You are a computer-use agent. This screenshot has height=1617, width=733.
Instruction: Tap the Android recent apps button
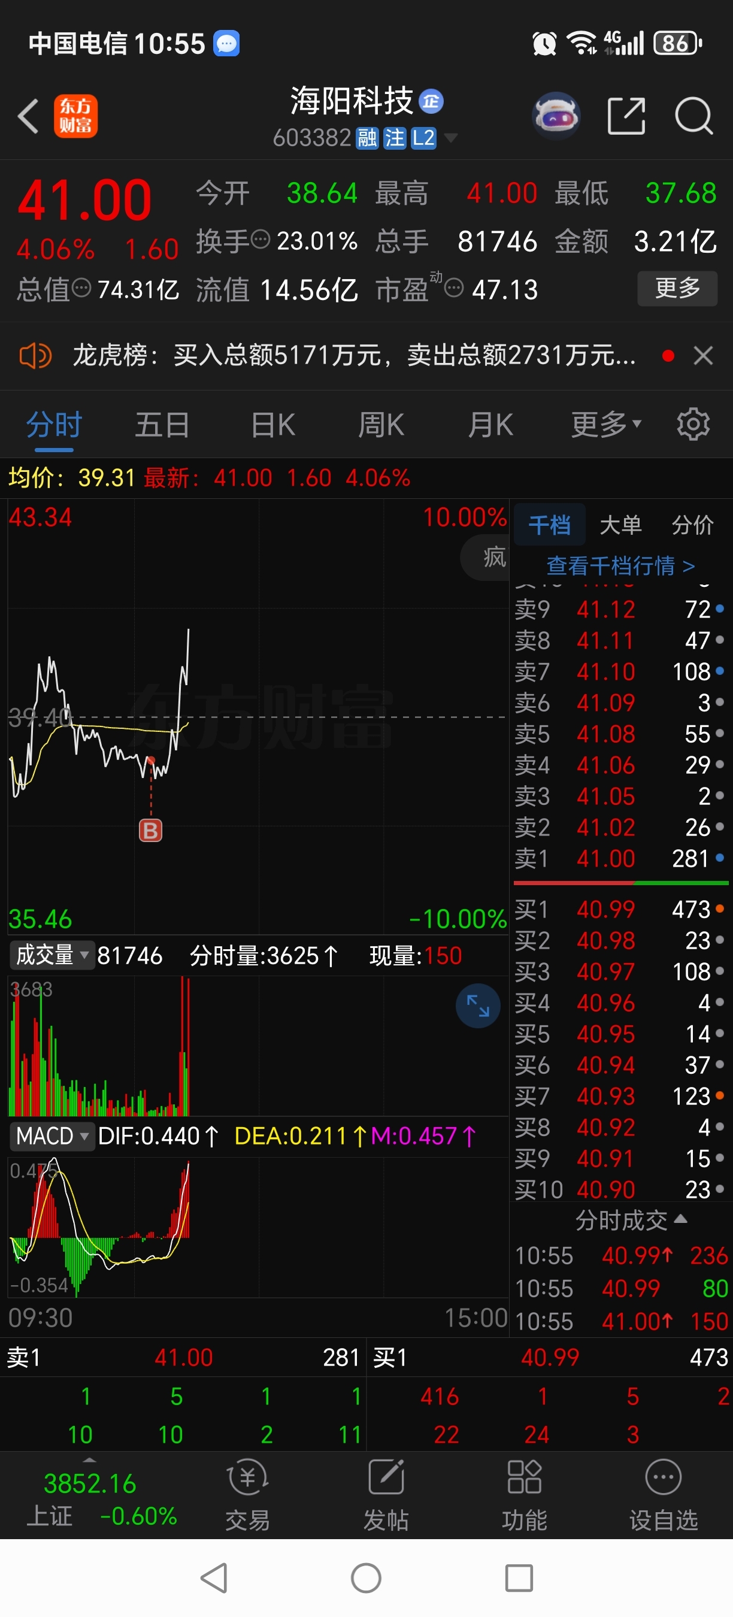[519, 1578]
